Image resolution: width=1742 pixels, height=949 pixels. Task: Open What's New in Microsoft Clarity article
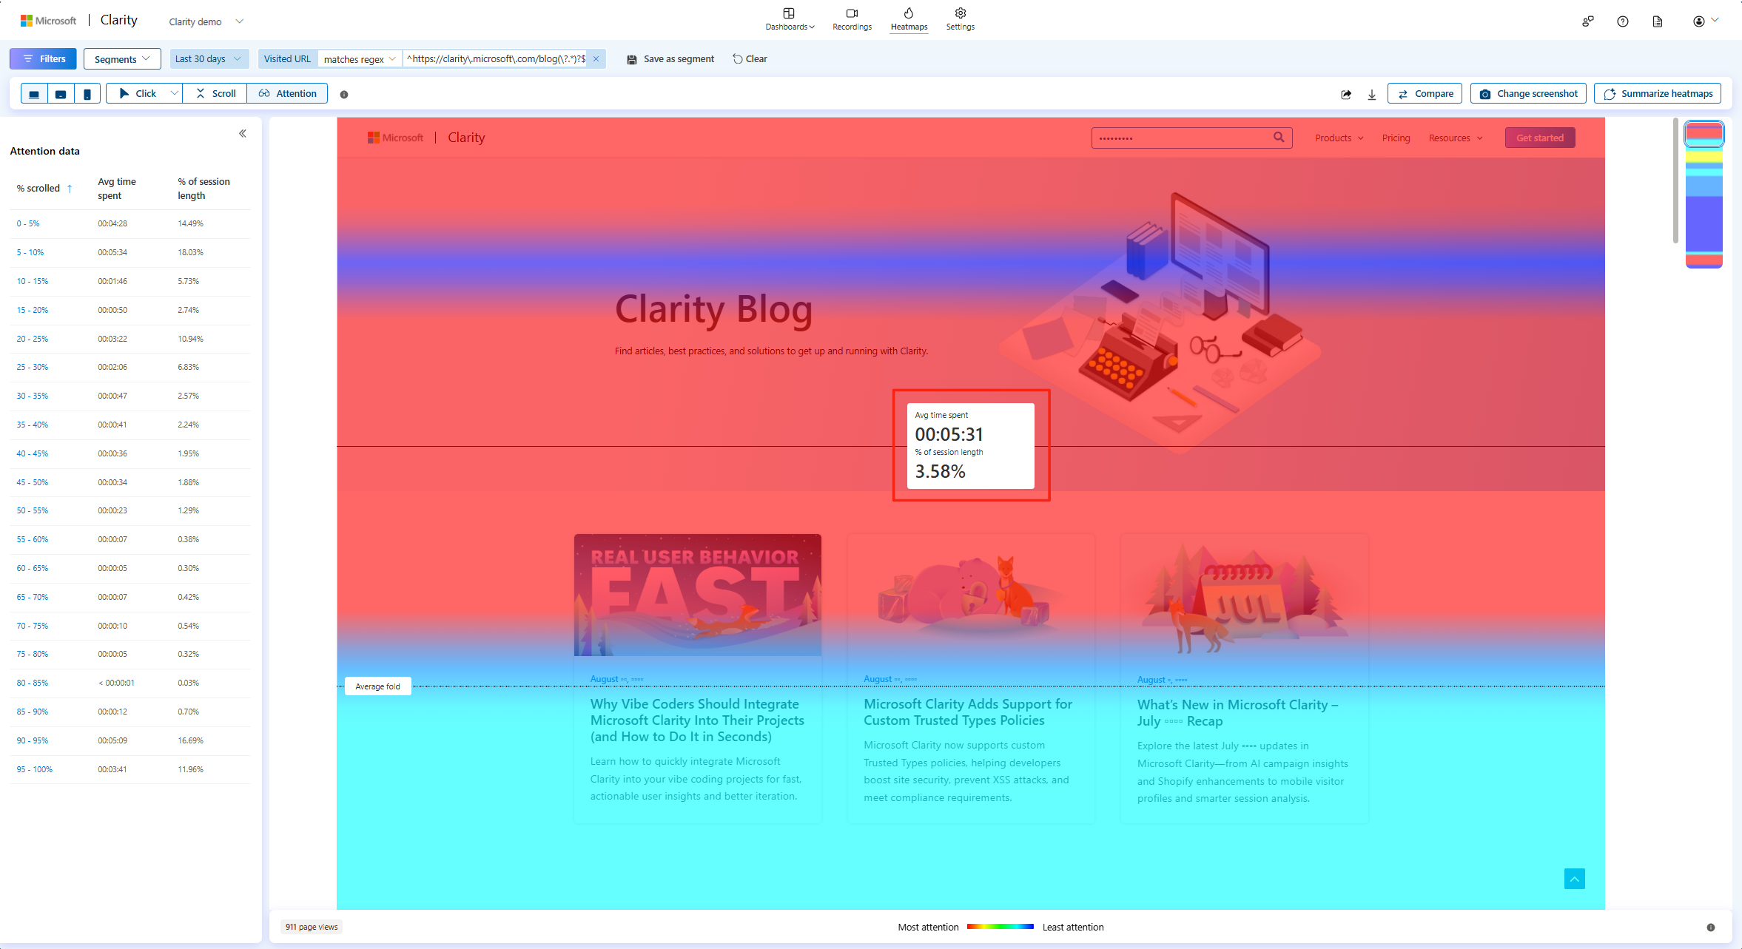(x=1238, y=713)
